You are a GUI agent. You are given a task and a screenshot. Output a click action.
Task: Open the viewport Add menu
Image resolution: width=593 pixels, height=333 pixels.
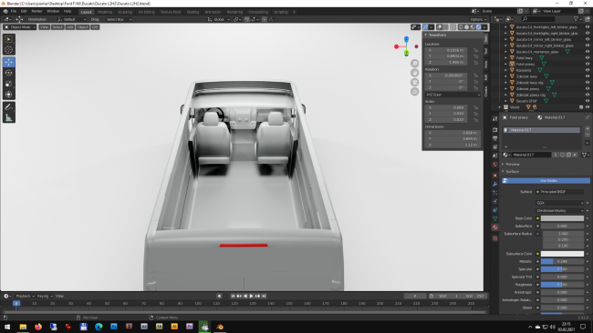(70, 27)
